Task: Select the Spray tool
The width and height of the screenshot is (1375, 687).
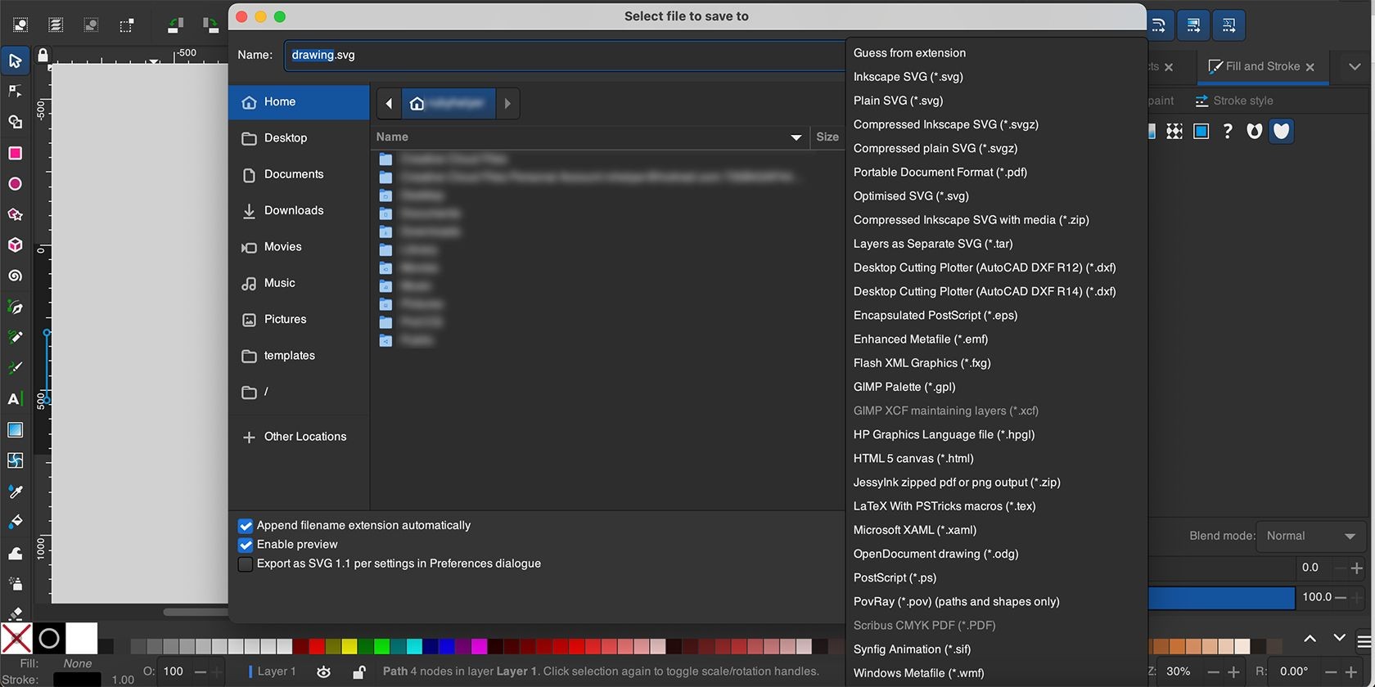Action: click(15, 584)
